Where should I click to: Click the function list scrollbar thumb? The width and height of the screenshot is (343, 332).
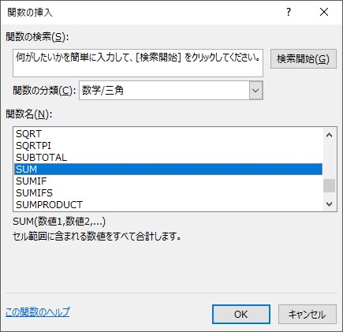tap(330, 185)
